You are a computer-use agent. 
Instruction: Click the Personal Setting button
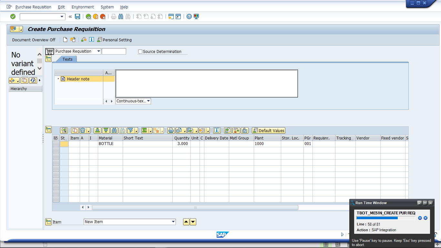pos(114,40)
